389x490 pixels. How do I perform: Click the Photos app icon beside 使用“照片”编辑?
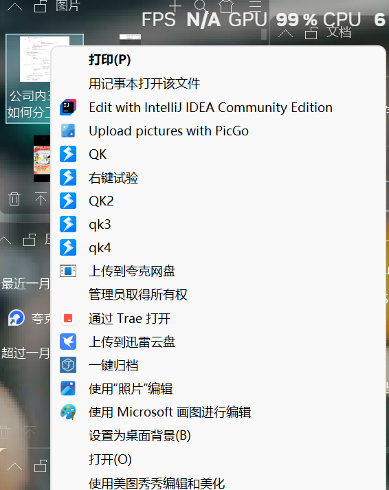pyautogui.click(x=68, y=388)
